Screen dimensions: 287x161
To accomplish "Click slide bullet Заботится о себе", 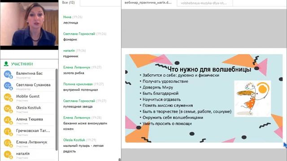I will pyautogui.click(x=181, y=76).
